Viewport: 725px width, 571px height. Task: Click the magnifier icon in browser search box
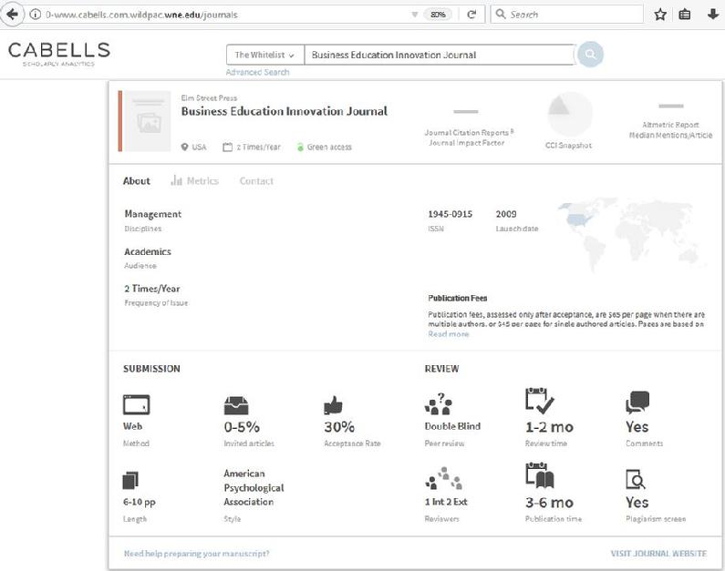(x=501, y=15)
